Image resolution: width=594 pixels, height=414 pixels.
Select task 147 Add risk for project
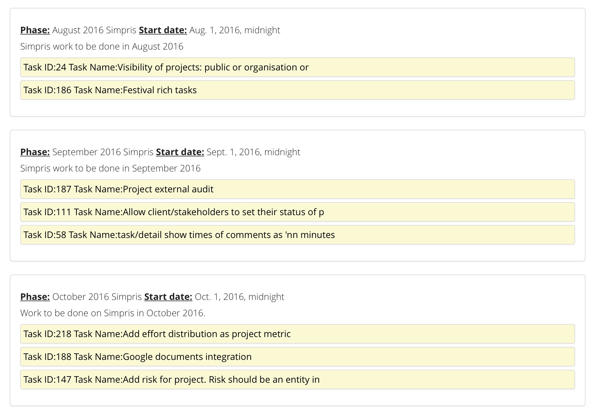coord(297,379)
